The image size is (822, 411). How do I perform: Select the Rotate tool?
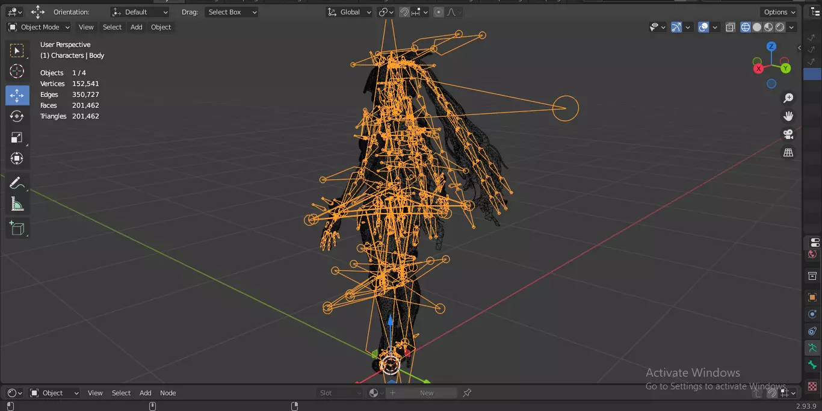[17, 116]
